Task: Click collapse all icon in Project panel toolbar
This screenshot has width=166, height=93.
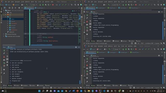Action: [15, 8]
